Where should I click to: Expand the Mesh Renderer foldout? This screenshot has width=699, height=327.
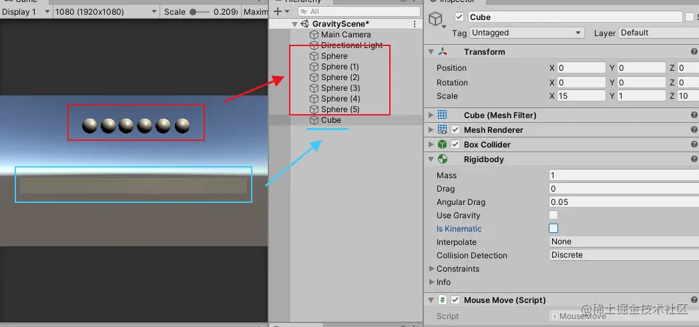click(x=431, y=129)
